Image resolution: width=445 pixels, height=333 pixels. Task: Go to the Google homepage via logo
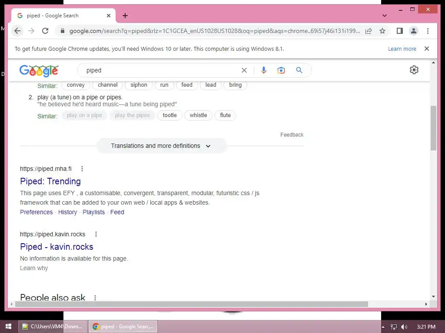[x=39, y=71]
